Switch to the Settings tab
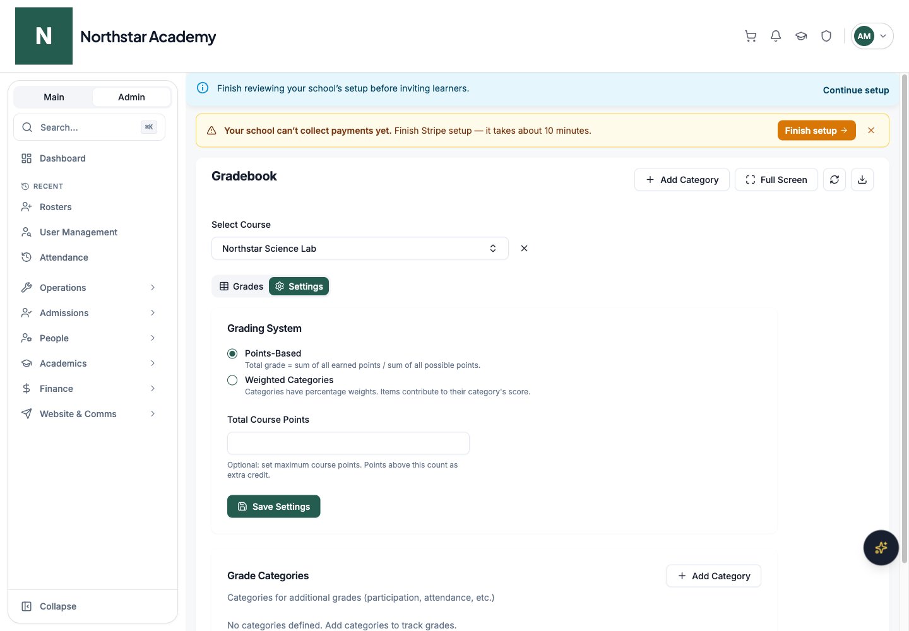The height and width of the screenshot is (631, 909). tap(299, 286)
